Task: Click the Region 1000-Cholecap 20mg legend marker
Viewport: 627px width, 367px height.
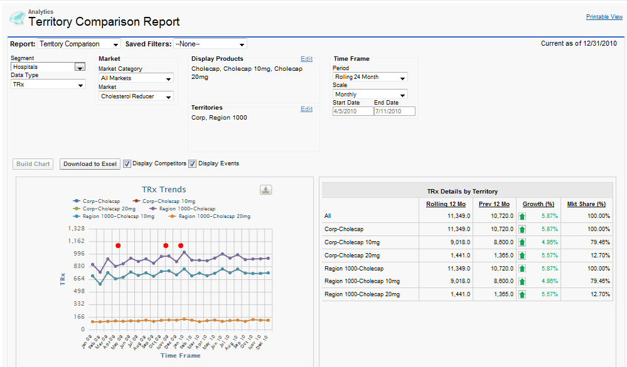Action: click(x=173, y=216)
